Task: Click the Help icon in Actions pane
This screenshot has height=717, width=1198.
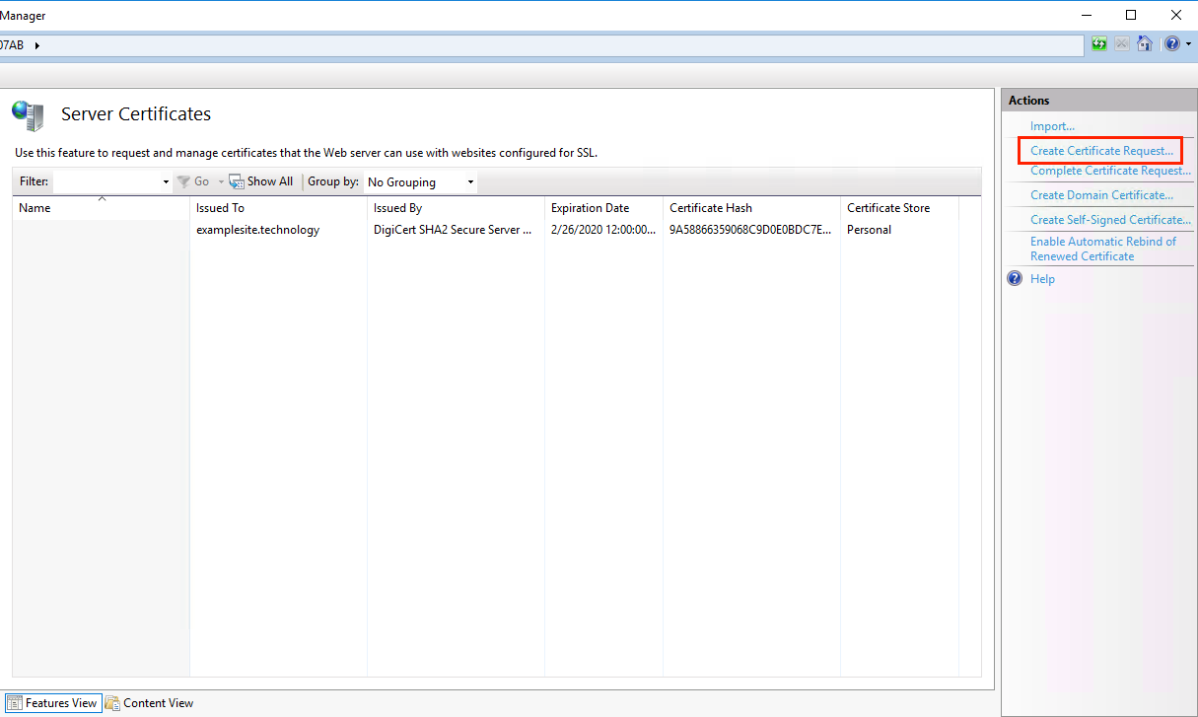Action: pos(1016,279)
